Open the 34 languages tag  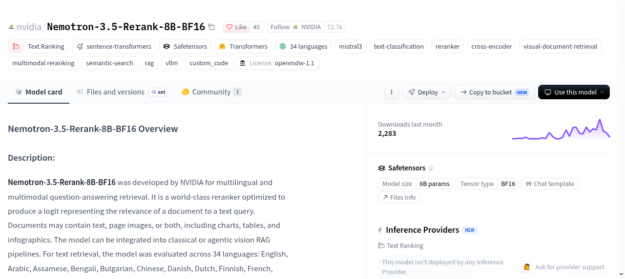coord(303,46)
